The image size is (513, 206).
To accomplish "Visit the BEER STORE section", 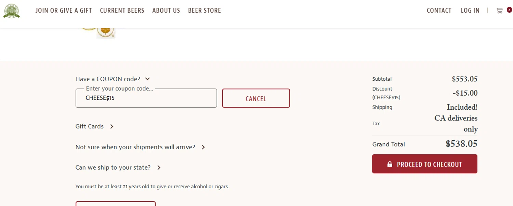I will tap(205, 11).
